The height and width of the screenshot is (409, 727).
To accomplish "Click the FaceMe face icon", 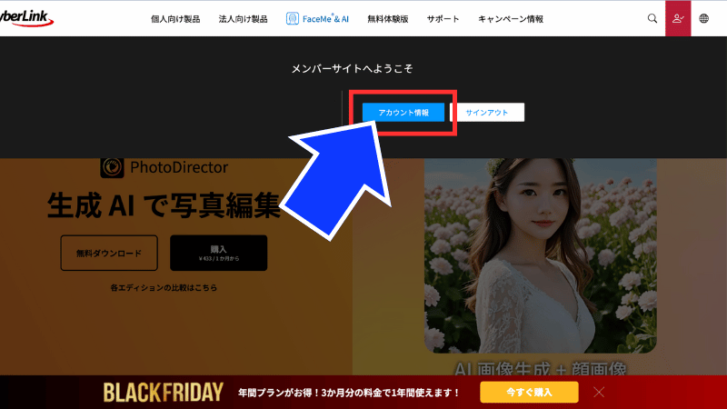I will (292, 18).
